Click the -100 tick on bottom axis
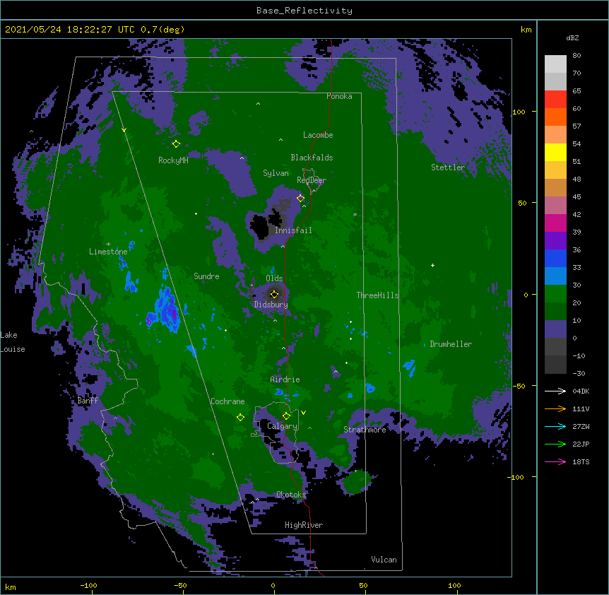Viewport: 609px width, 595px height. pos(88,586)
